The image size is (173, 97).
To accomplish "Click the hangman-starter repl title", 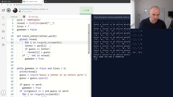I will coord(38,9).
